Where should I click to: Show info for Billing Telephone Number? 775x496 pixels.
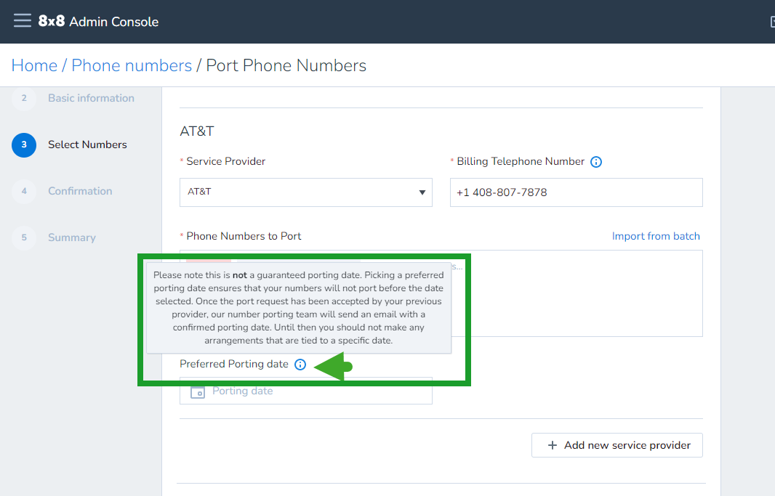click(x=596, y=162)
